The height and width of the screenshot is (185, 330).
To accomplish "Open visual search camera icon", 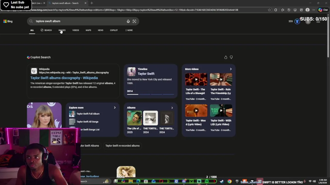I will click(134, 21).
